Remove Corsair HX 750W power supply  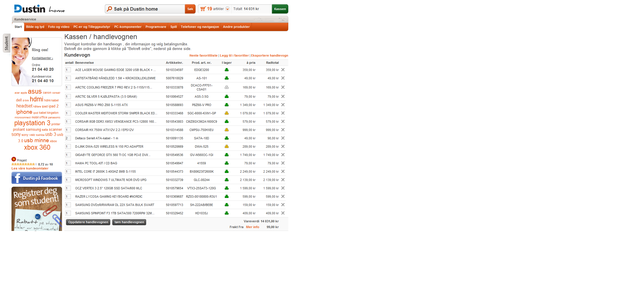point(283,130)
